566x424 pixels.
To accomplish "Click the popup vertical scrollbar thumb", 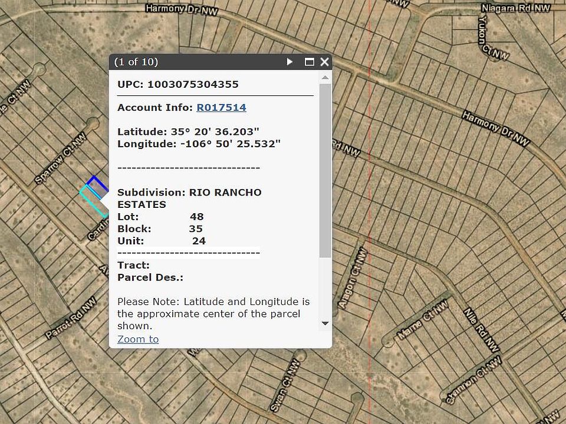I will click(325, 171).
